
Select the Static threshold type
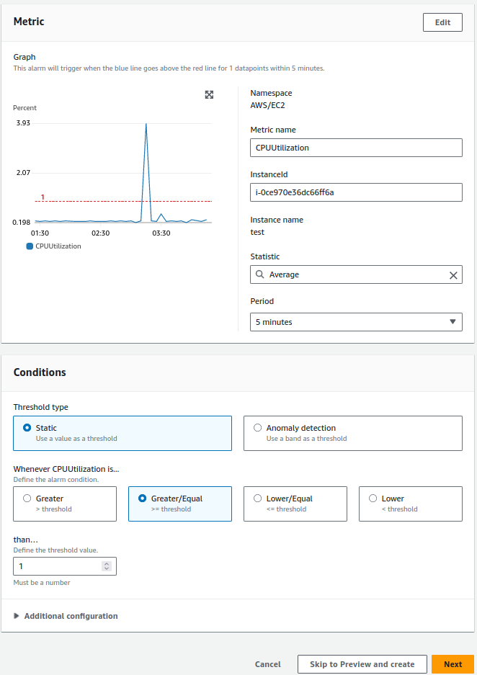122,433
